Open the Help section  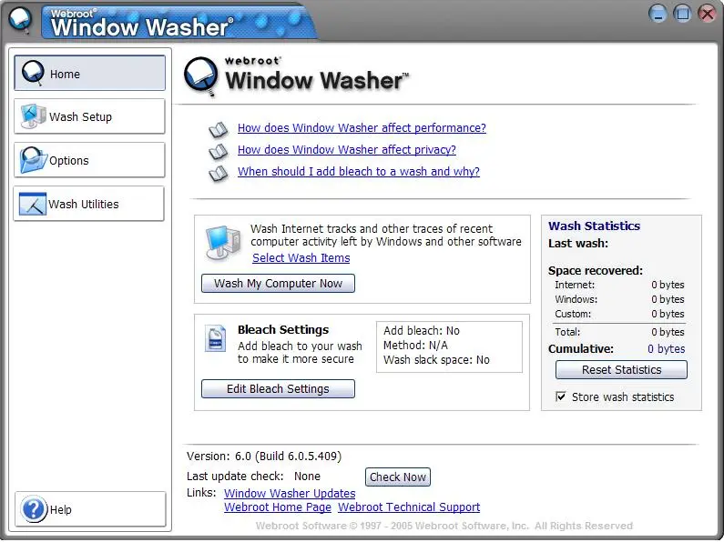(x=90, y=509)
